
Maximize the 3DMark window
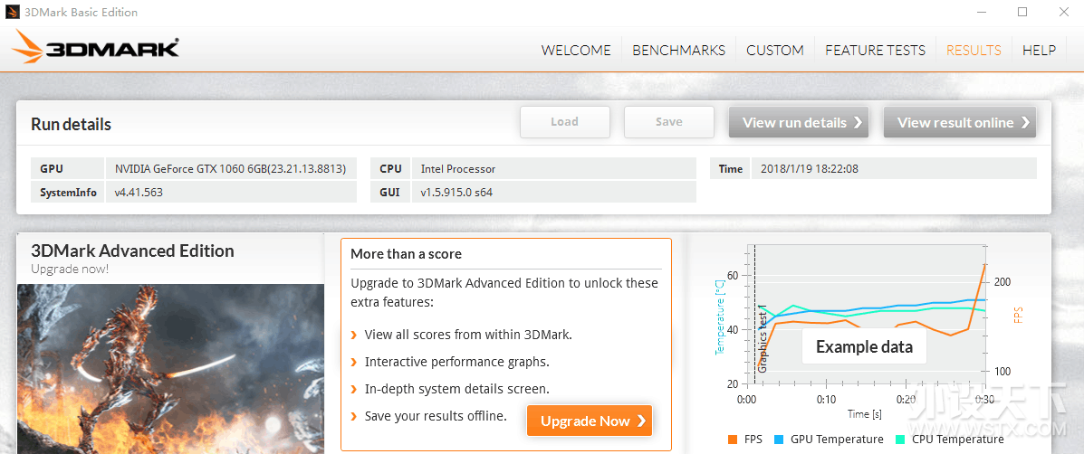(x=1022, y=12)
